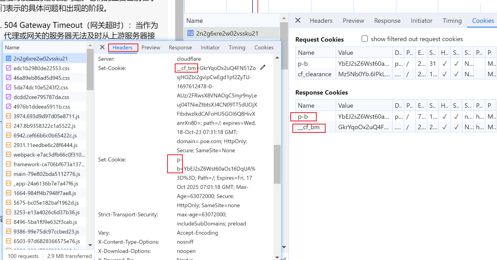
Task: Select the 46a89eb86ad5d945.css request
Action: (x=41, y=78)
